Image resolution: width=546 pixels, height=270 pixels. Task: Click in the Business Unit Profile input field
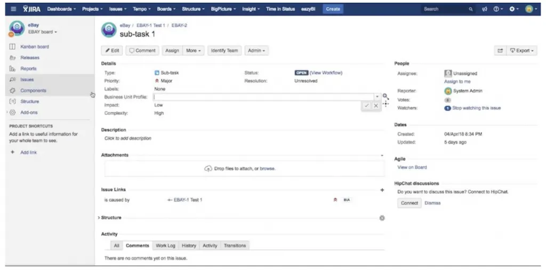point(264,97)
